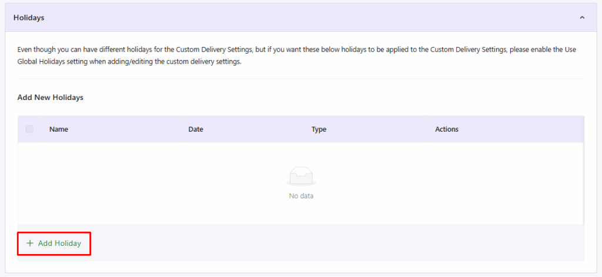Click the empty table body left of the No data icon
Viewport: 602px width, 277px height.
coord(147,183)
